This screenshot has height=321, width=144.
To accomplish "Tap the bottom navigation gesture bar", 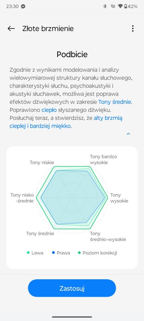I will 72,317.
